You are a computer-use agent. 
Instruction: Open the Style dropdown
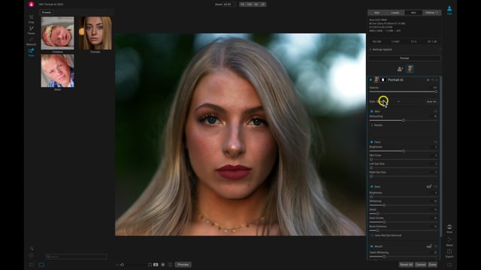pyautogui.click(x=389, y=101)
